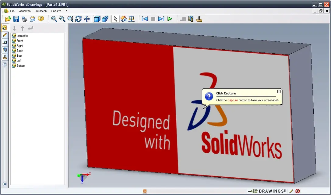This screenshot has height=195, width=331.
Task: Click the red crossed-out icon in status bar
Action: point(298,191)
